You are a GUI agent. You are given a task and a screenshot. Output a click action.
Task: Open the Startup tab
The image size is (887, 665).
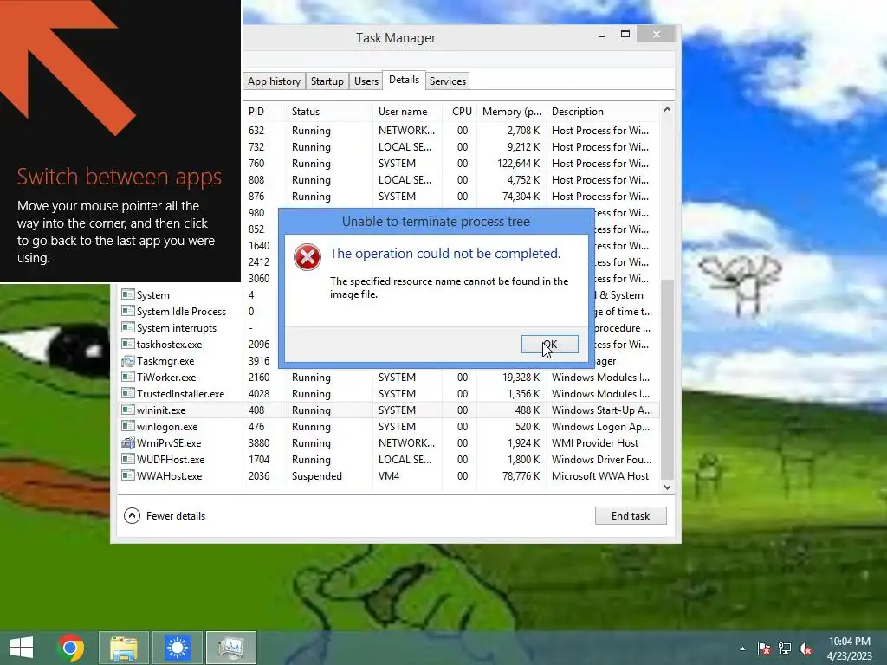point(327,81)
